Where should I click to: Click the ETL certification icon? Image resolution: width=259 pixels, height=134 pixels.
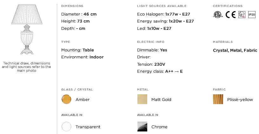click(218, 15)
